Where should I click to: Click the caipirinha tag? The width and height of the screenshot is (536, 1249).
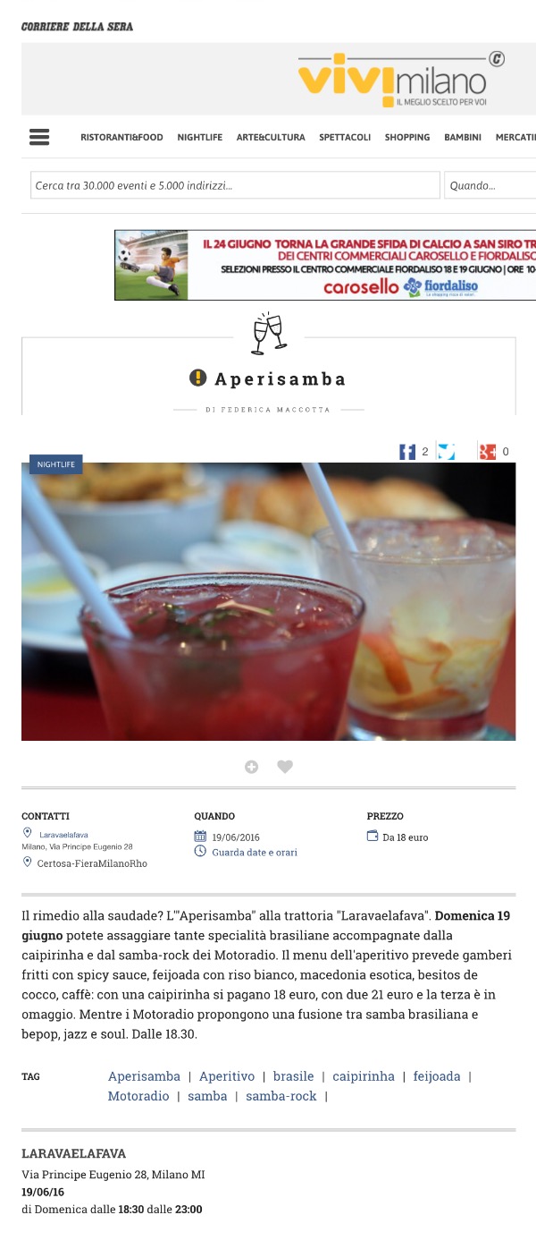pos(364,1076)
